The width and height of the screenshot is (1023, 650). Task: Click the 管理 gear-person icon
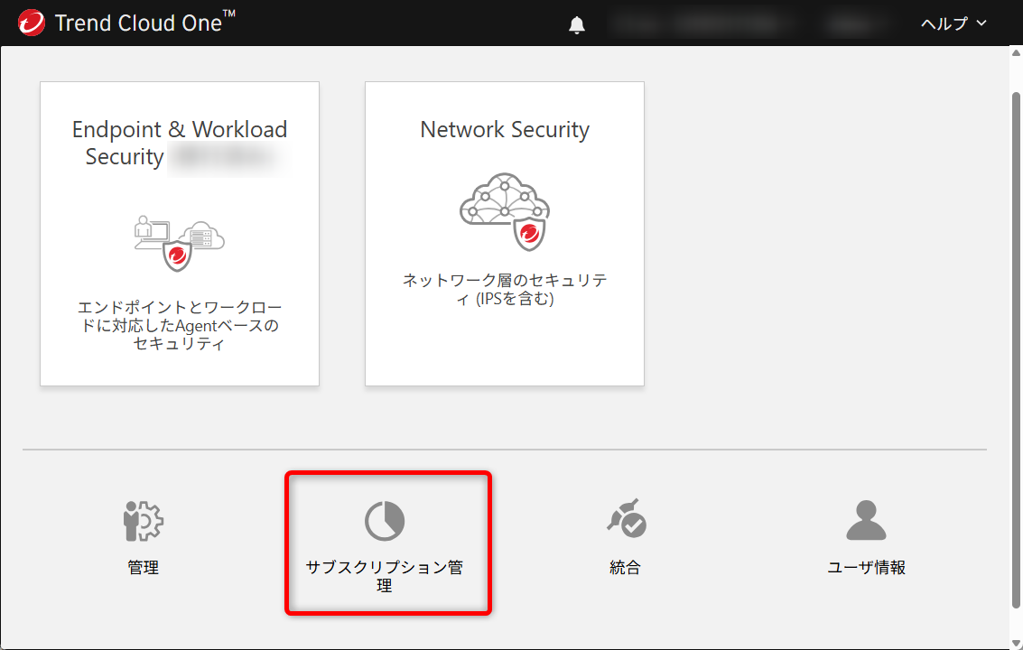pyautogui.click(x=143, y=521)
